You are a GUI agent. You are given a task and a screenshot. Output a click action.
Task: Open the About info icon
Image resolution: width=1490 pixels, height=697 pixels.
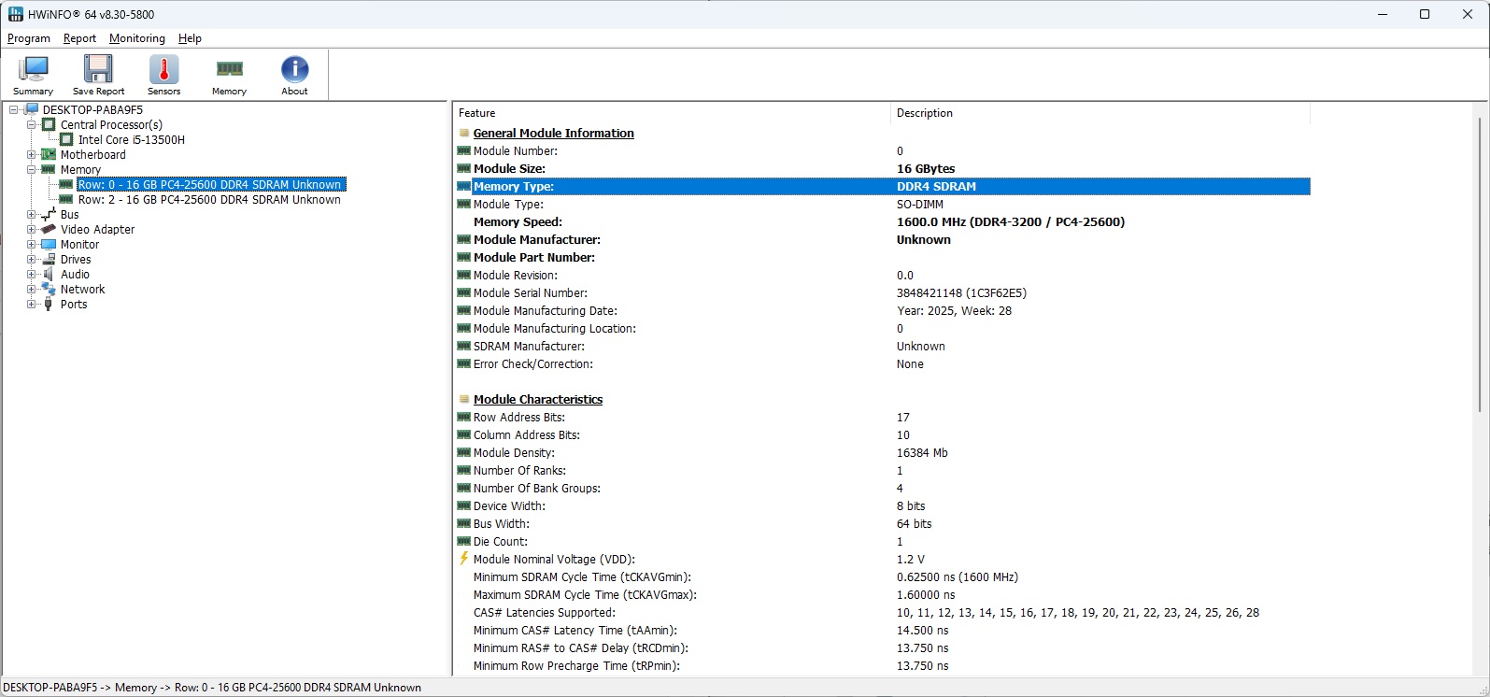click(294, 70)
